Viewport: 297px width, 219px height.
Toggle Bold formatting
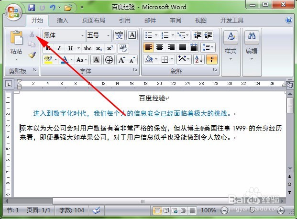tap(48, 48)
